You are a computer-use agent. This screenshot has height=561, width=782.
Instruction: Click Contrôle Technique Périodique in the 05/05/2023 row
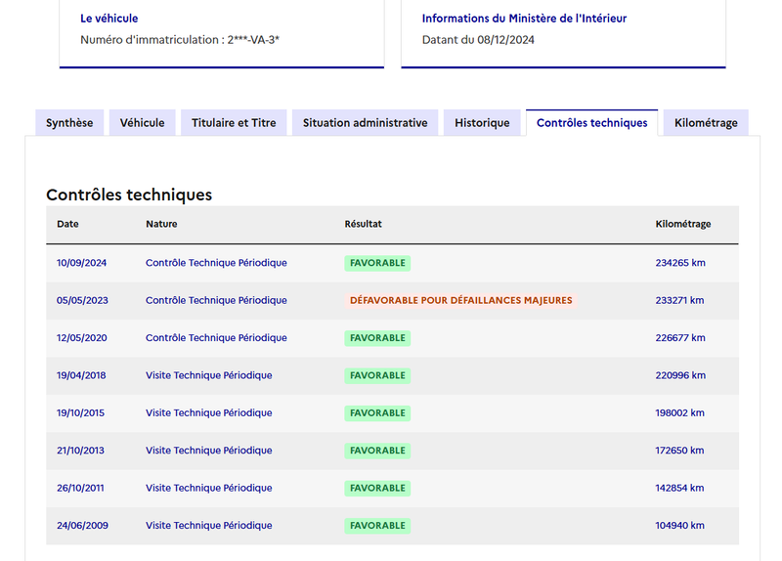click(x=216, y=300)
